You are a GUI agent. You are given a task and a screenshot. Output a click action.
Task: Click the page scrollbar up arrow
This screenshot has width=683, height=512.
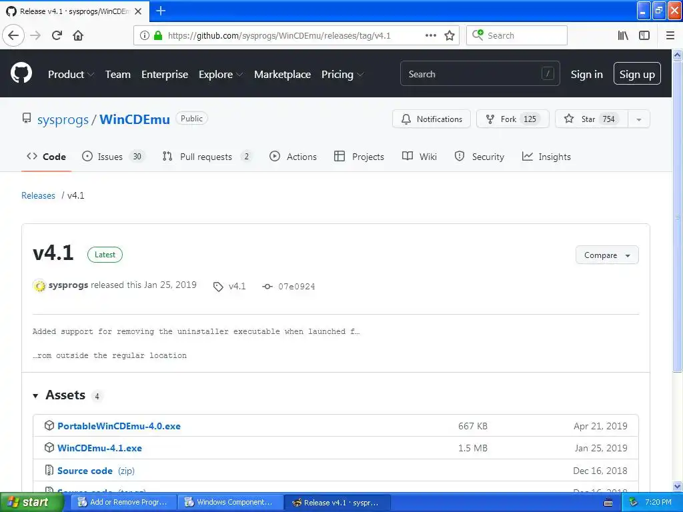tap(678, 55)
